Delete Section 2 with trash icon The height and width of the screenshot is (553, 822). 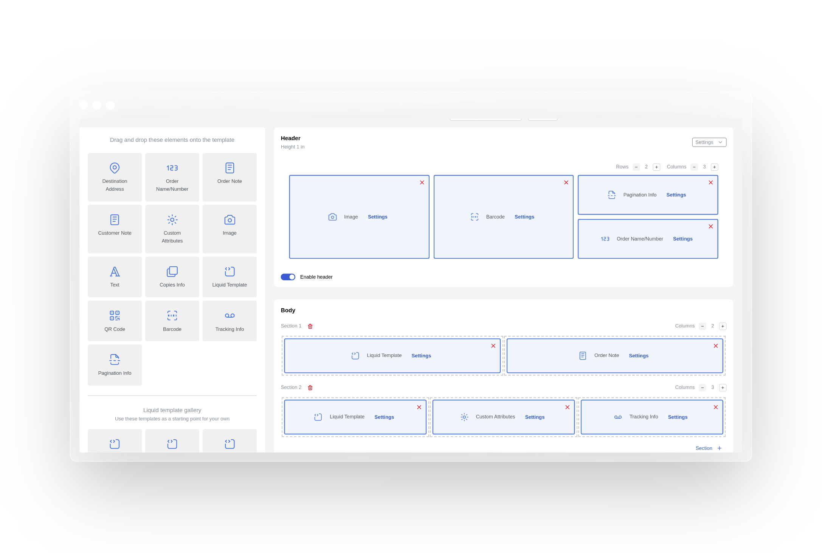coord(310,388)
